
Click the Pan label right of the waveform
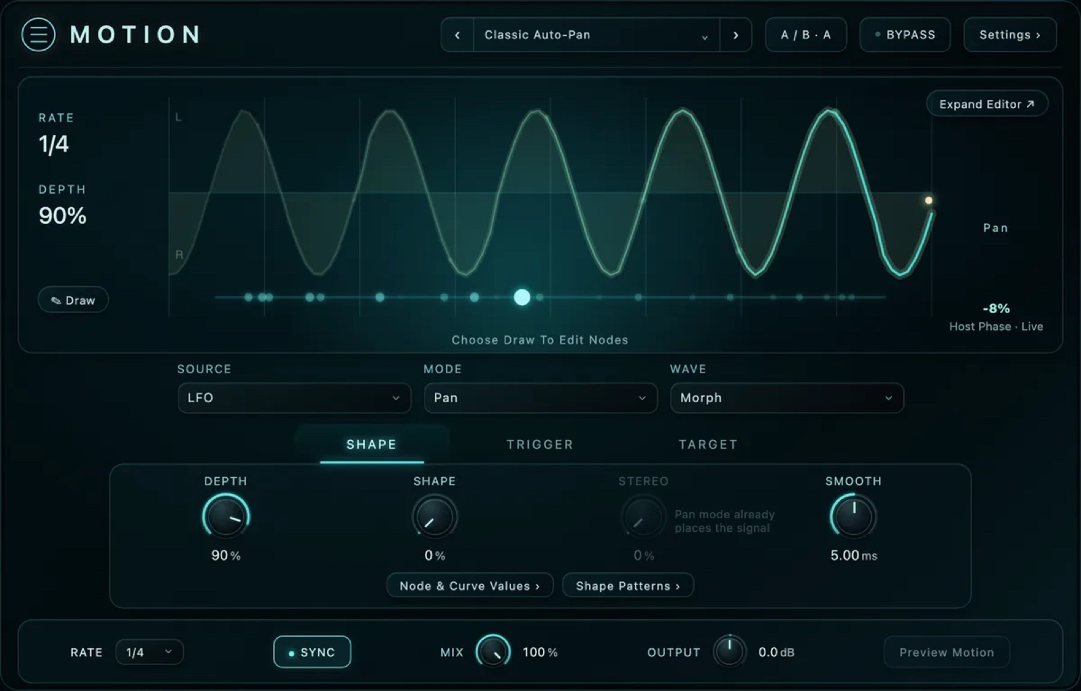[996, 228]
